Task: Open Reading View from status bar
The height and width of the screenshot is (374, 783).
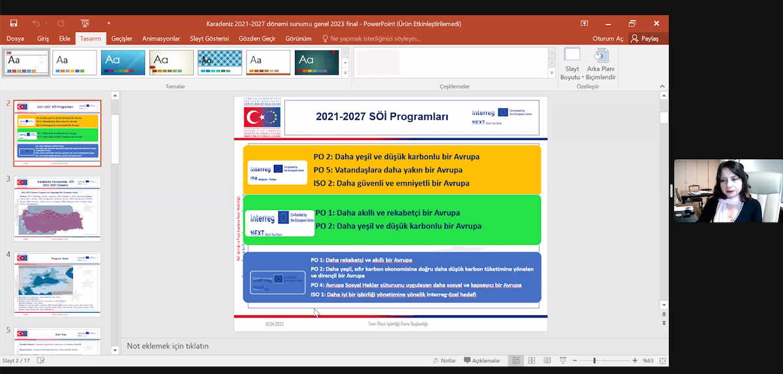Action: [x=547, y=360]
